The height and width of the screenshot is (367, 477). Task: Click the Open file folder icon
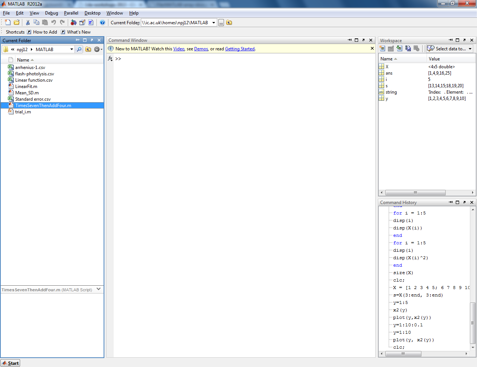[17, 22]
